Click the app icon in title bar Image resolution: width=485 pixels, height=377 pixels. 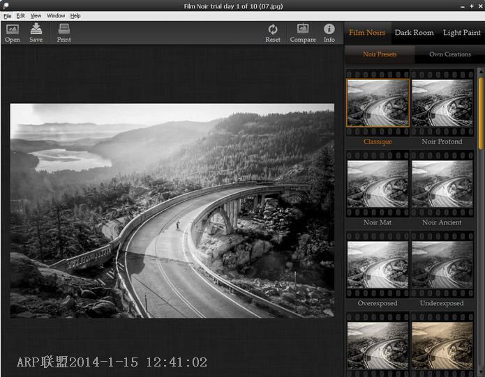pos(6,6)
